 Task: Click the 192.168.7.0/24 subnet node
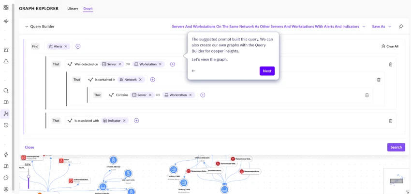[x=128, y=173]
